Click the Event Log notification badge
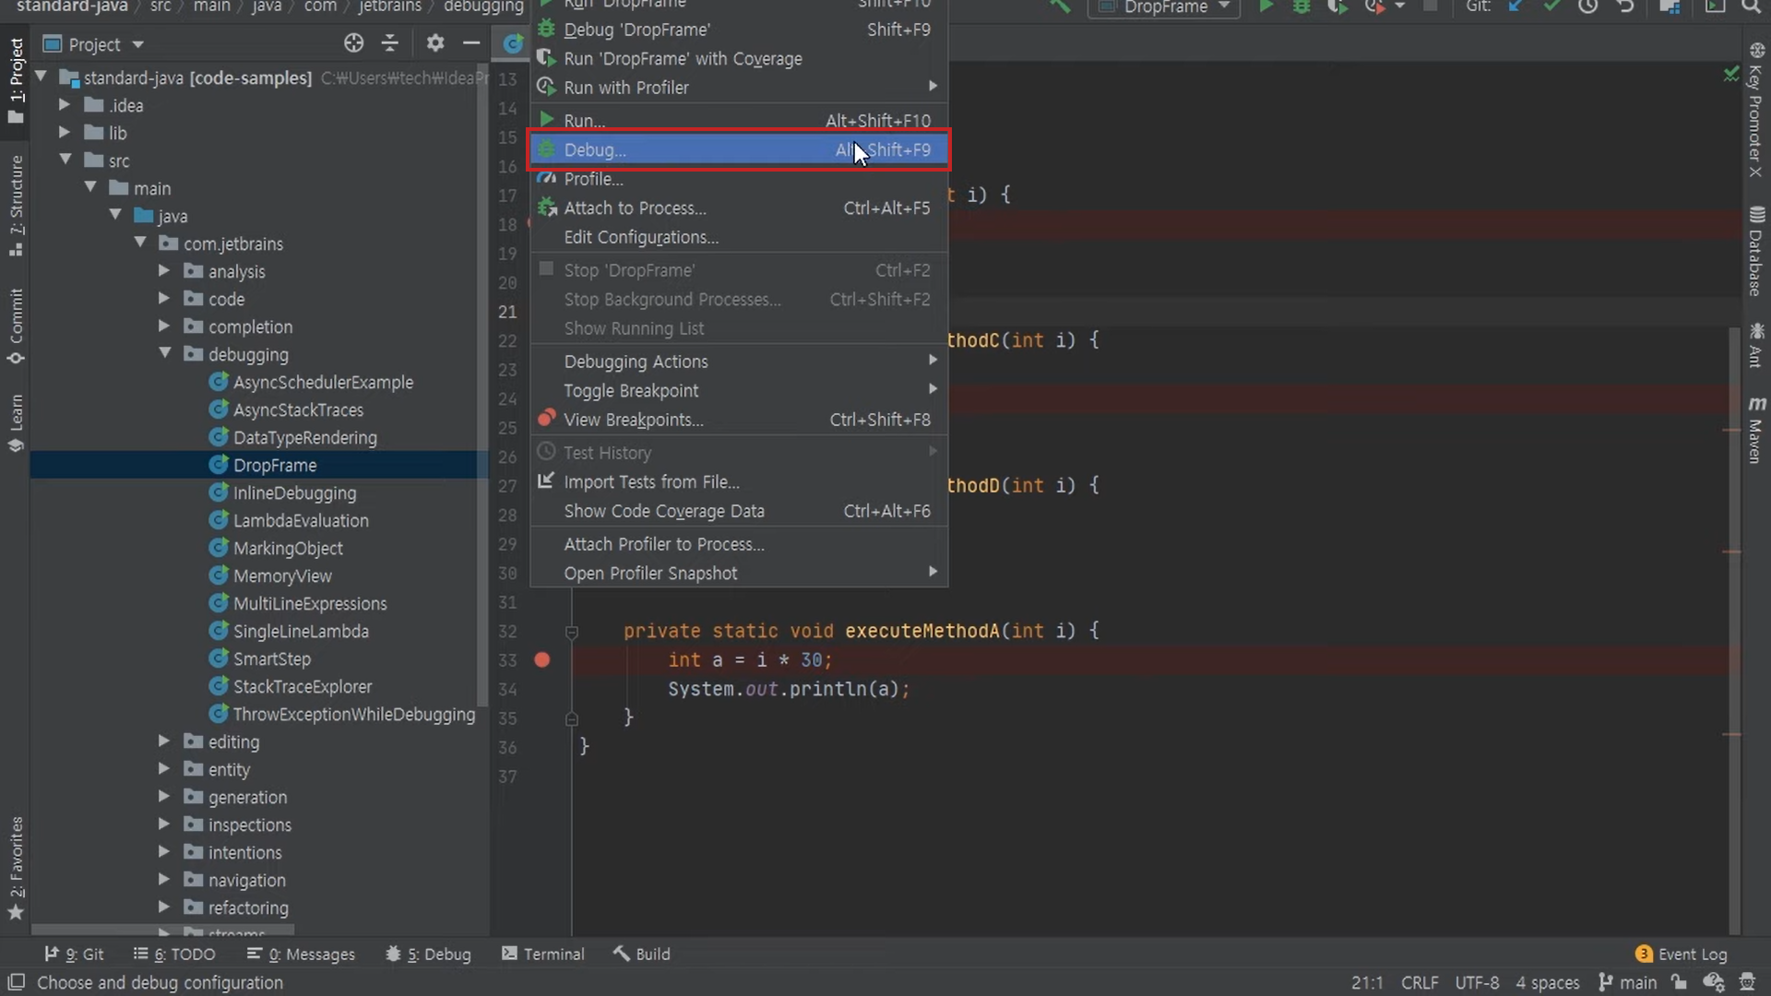Viewport: 1771px width, 996px height. [1644, 954]
